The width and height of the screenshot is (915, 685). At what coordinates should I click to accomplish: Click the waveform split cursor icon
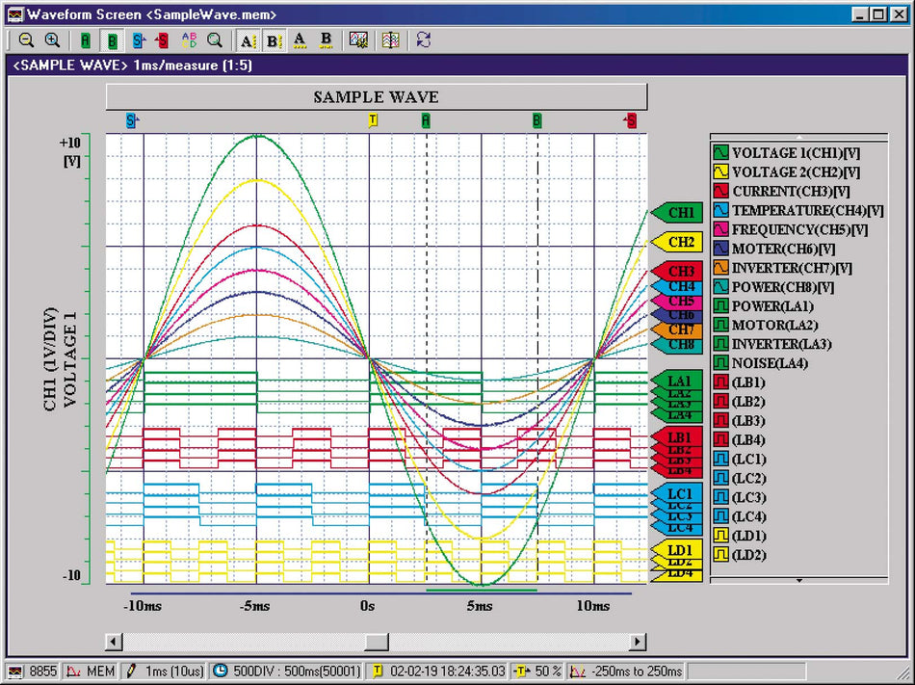pos(390,40)
